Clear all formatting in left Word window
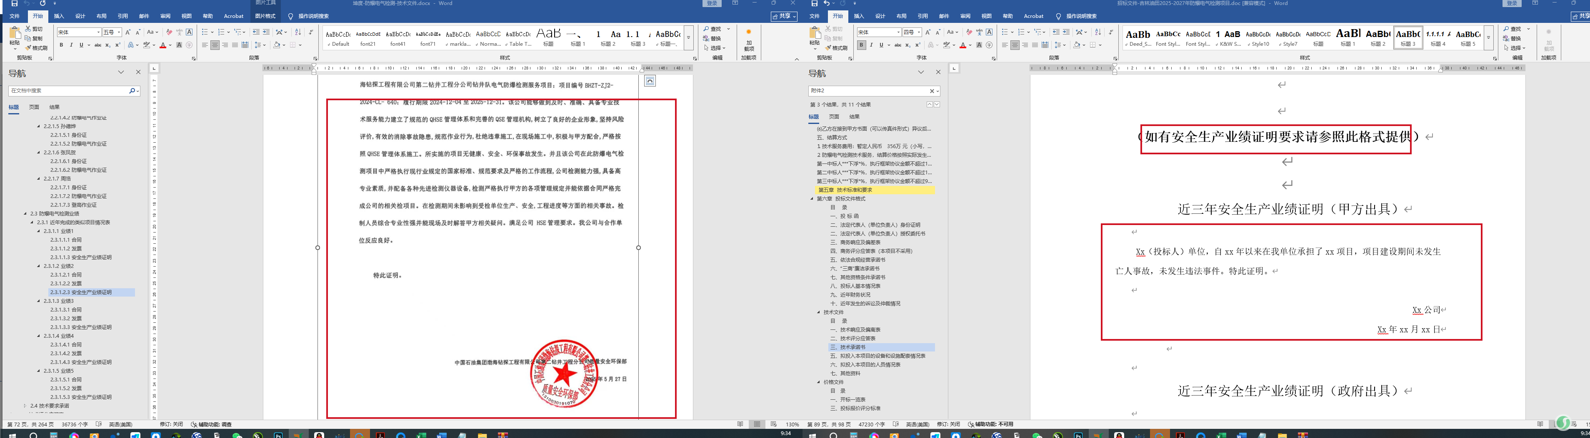Image resolution: width=1590 pixels, height=438 pixels. point(169,32)
